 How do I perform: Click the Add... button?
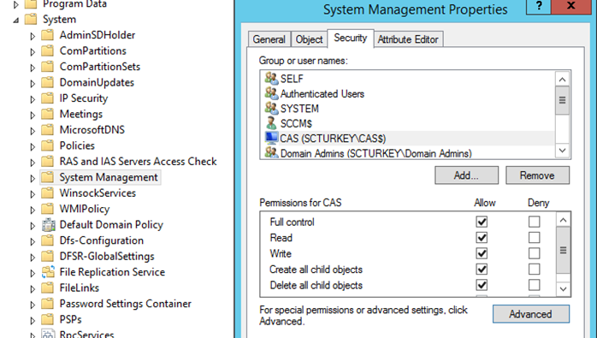[466, 175]
